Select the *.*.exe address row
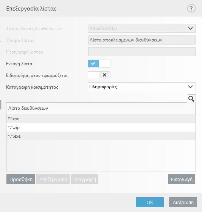This screenshot has width=202, height=212. coord(101,136)
